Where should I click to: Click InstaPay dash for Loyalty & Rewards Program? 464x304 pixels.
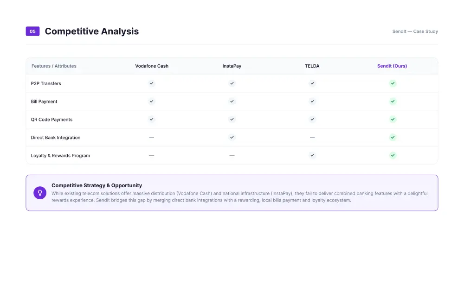(x=232, y=156)
